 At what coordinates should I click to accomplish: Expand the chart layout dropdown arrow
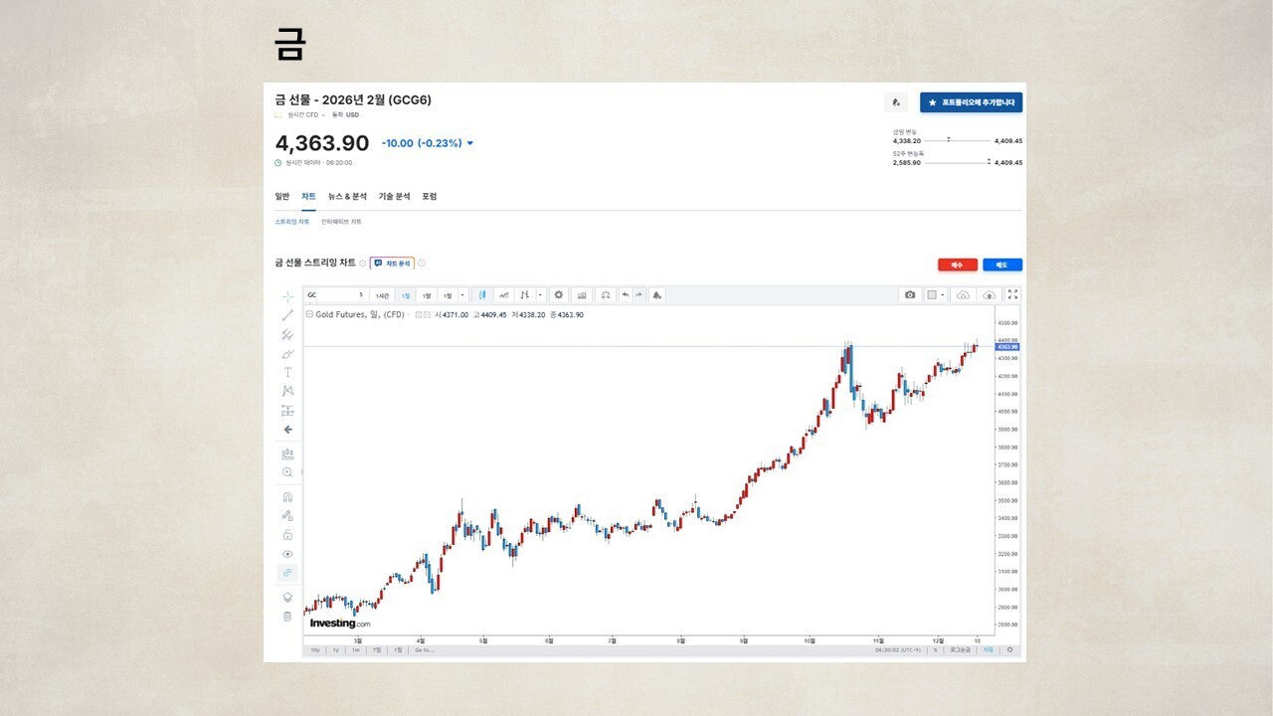pos(943,295)
